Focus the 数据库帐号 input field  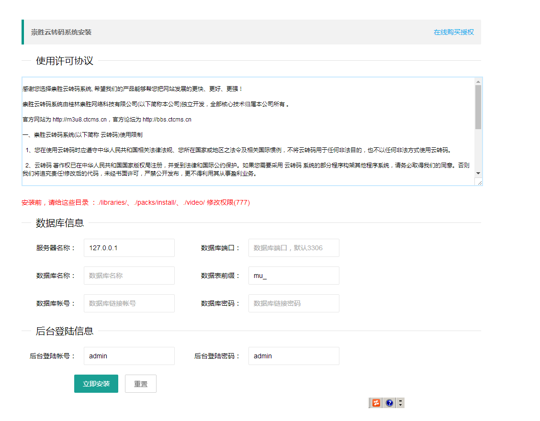pos(129,303)
